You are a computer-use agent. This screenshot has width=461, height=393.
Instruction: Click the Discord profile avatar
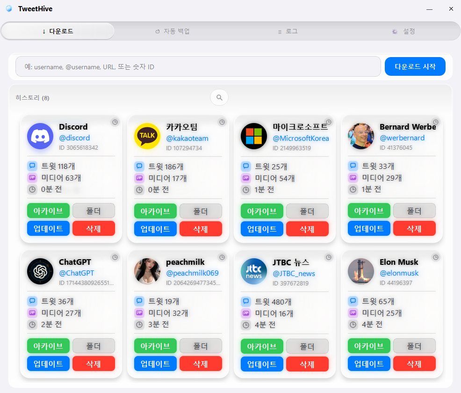click(x=40, y=136)
